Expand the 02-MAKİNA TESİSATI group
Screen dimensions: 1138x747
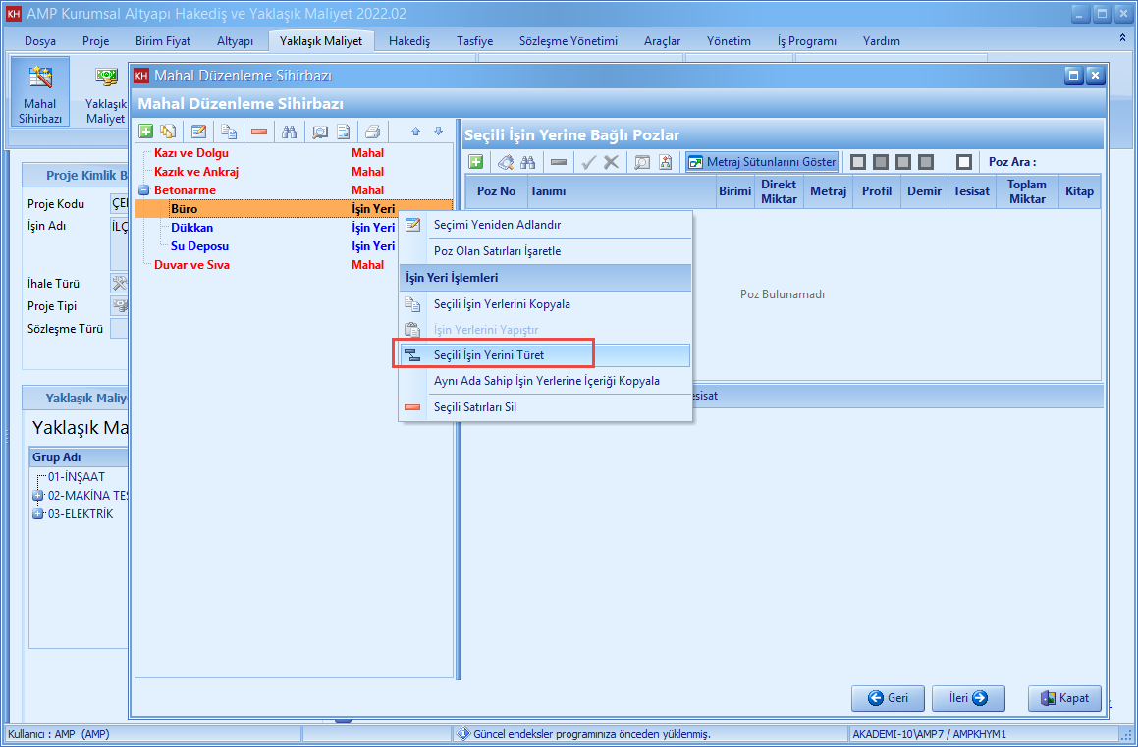click(x=38, y=496)
